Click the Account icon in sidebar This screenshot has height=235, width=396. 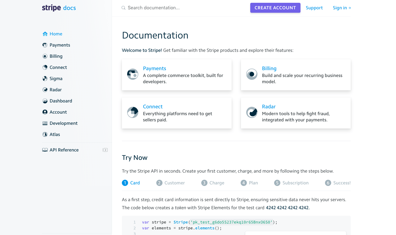(45, 112)
